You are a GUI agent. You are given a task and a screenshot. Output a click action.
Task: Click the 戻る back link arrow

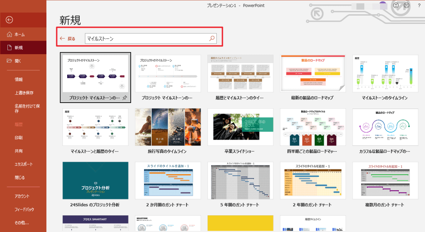pos(62,38)
